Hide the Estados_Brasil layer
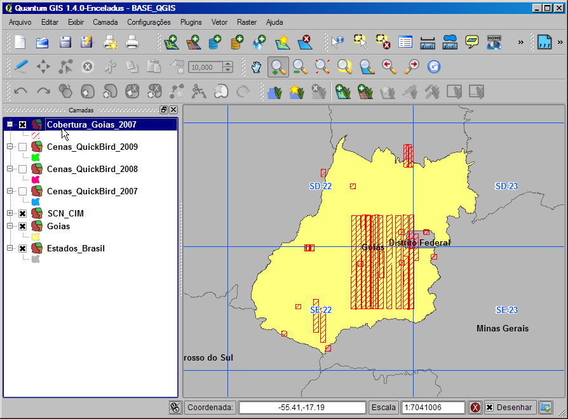Viewport: 568px width, 419px height. (x=22, y=249)
